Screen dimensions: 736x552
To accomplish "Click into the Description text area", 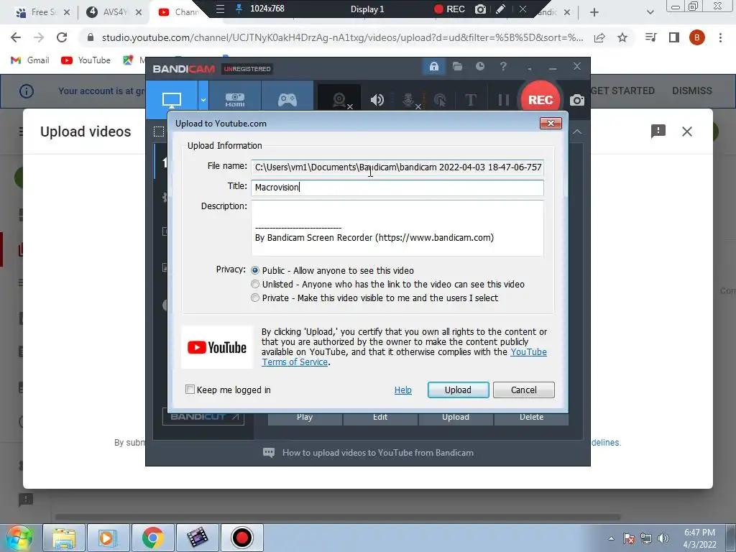I will (397, 228).
